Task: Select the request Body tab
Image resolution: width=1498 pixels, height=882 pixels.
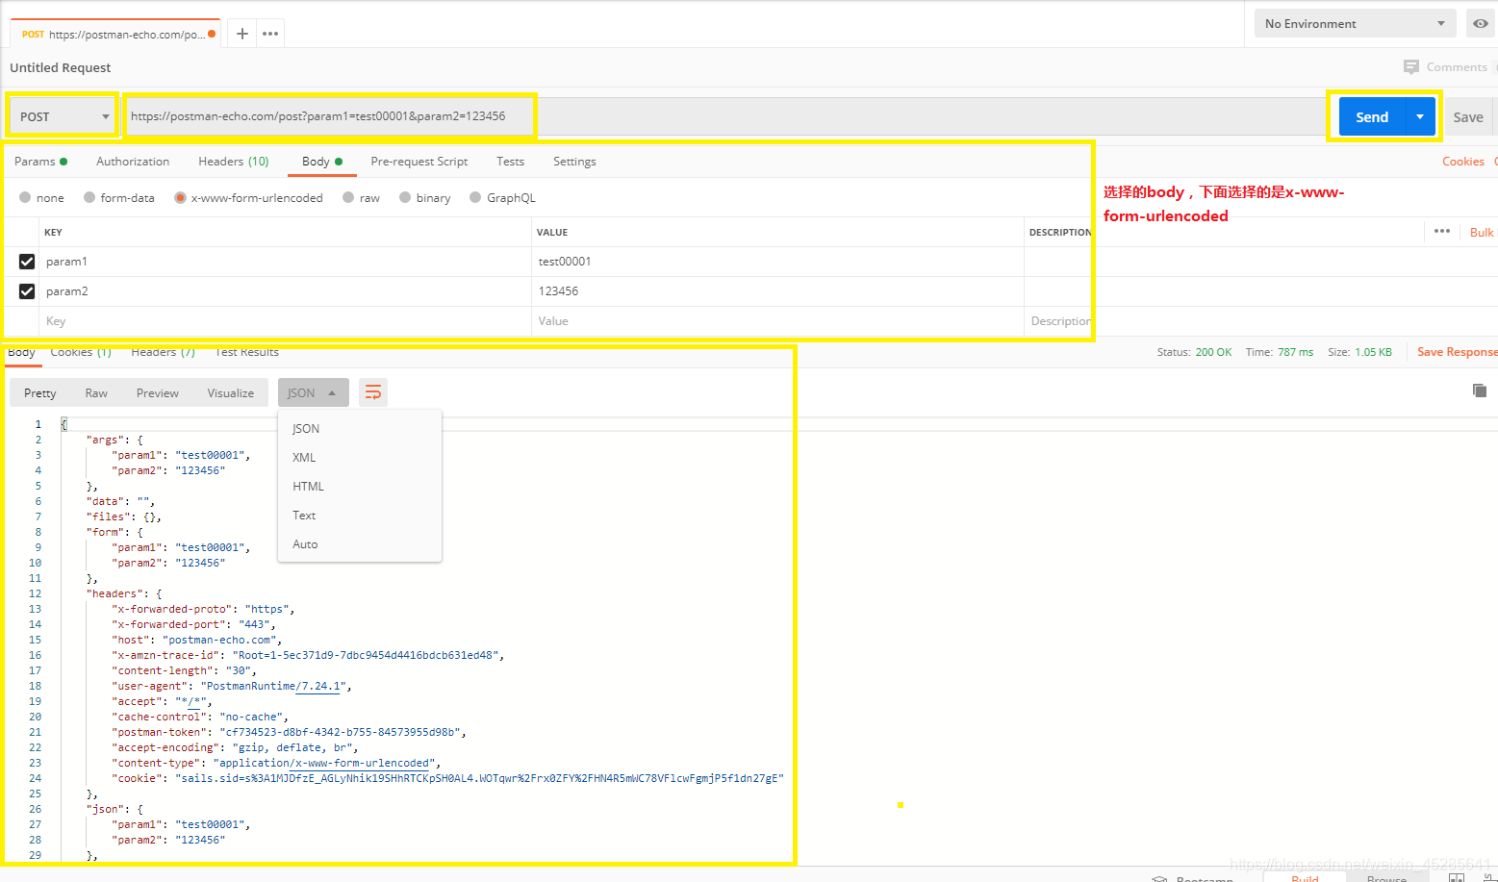Action: 322,162
